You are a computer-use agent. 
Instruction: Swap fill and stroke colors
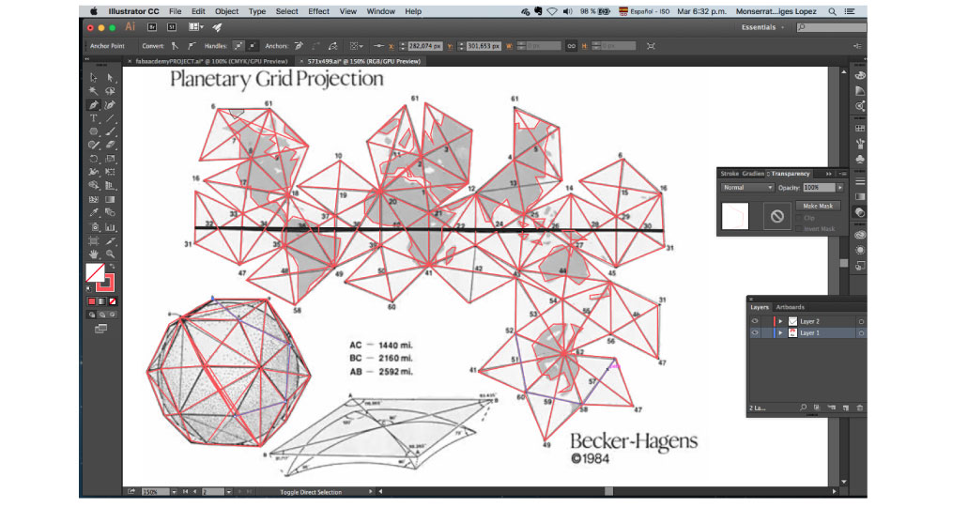(112, 267)
